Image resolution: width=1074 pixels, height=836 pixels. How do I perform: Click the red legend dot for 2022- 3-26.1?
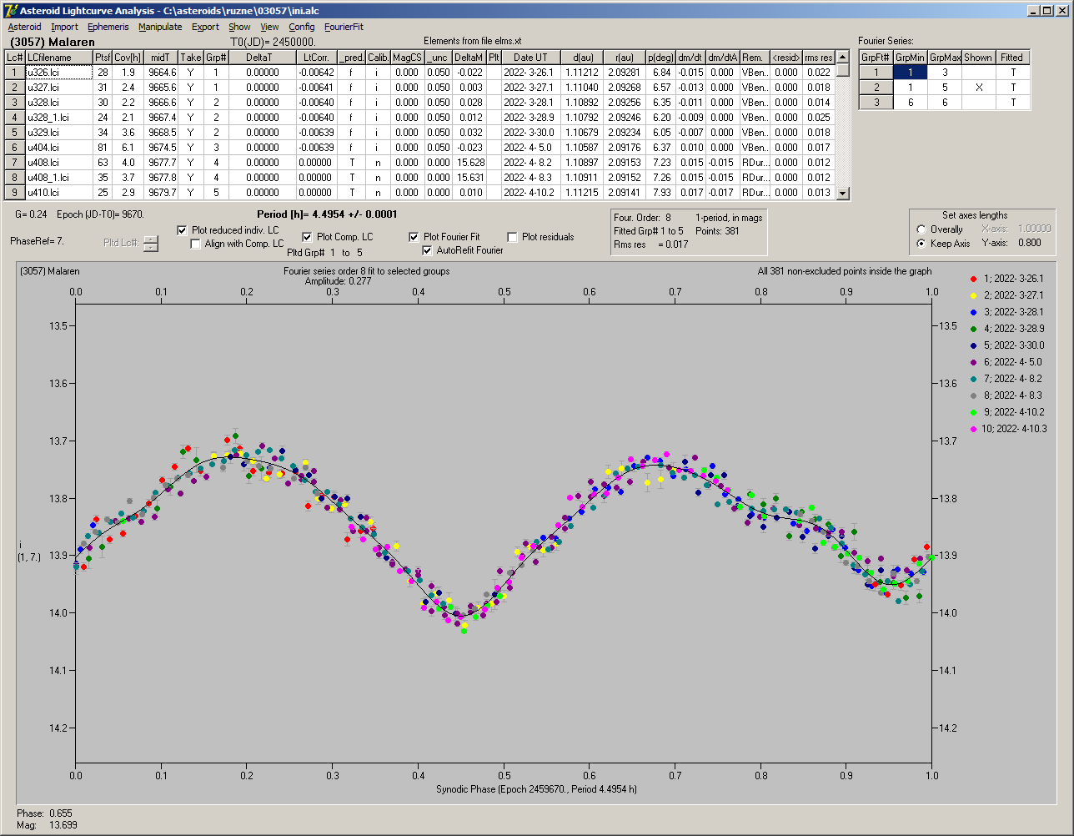tap(974, 279)
